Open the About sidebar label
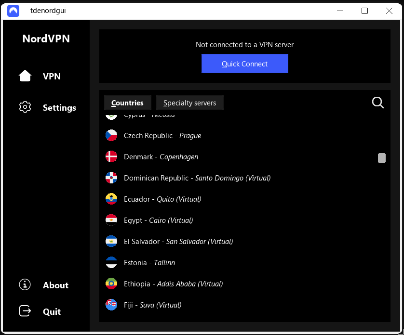This screenshot has height=335, width=404. [55, 285]
